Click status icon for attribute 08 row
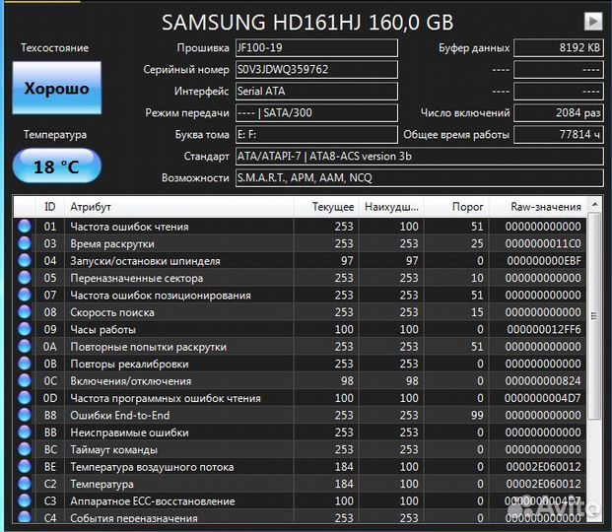The height and width of the screenshot is (532, 612). 25,312
